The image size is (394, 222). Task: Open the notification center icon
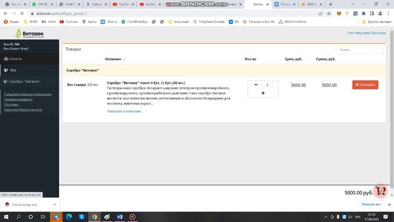tap(385, 216)
